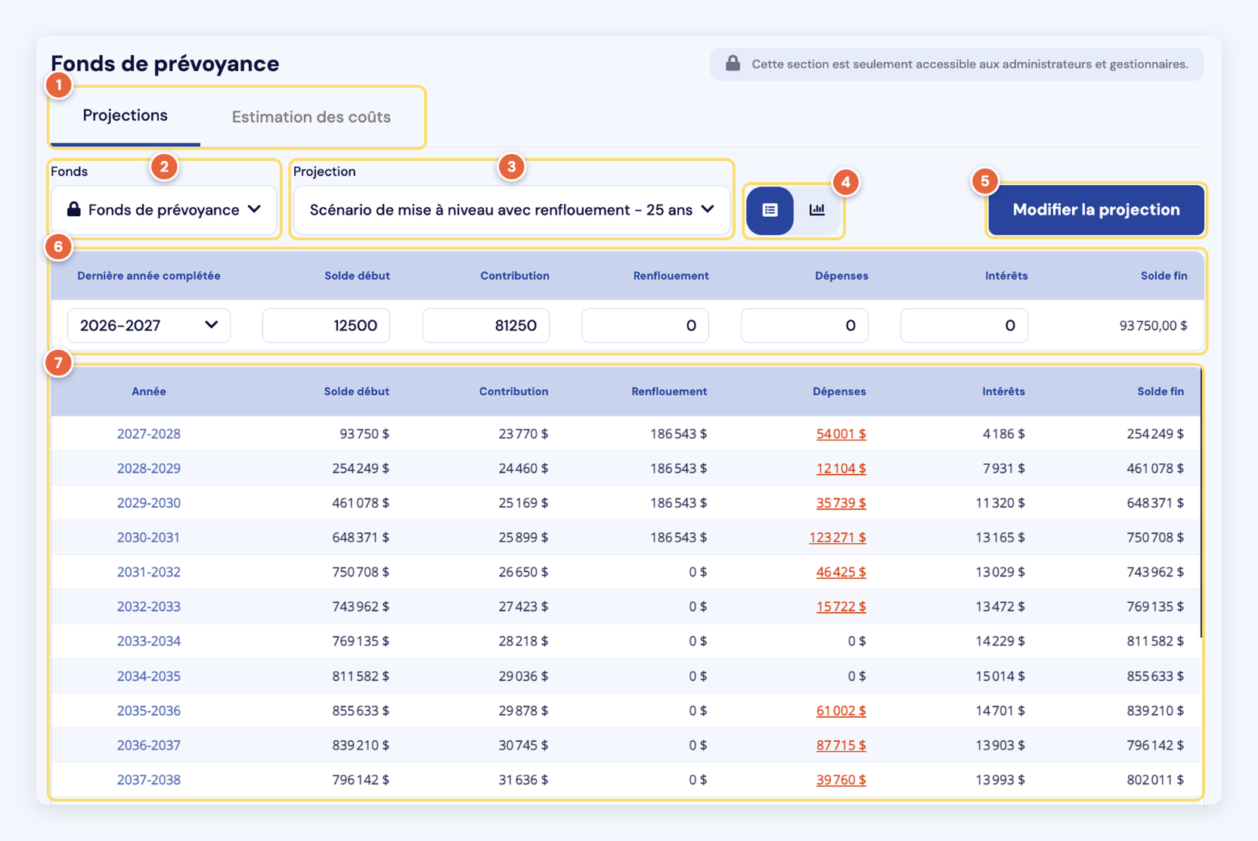Focus the Intérêts input field
This screenshot has width=1258, height=841.
click(964, 326)
